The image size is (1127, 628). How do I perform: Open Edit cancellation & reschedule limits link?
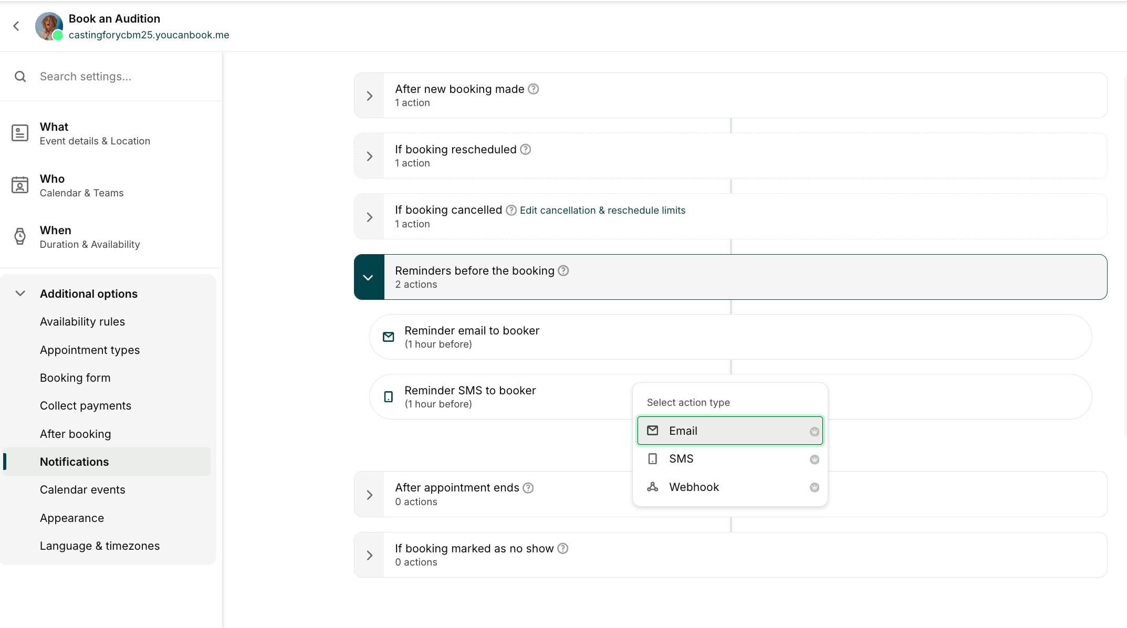(602, 210)
